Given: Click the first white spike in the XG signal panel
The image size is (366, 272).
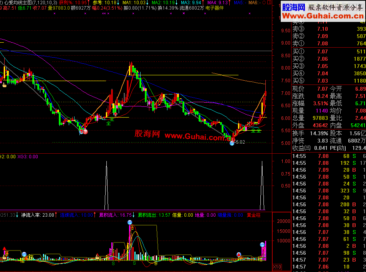Looking at the screenshot, I should click(106, 185).
